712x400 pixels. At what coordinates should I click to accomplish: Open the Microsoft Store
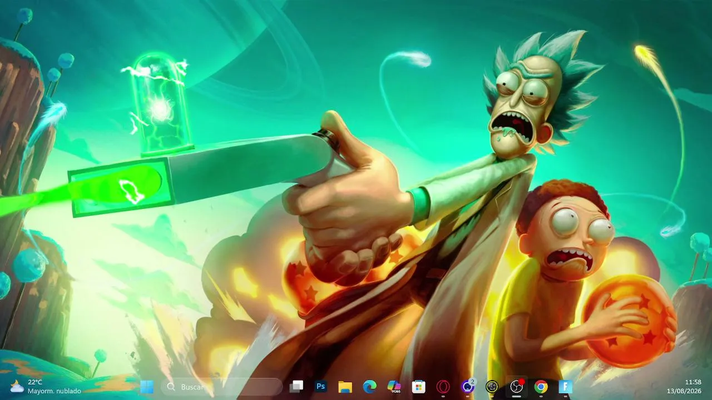[x=419, y=387]
